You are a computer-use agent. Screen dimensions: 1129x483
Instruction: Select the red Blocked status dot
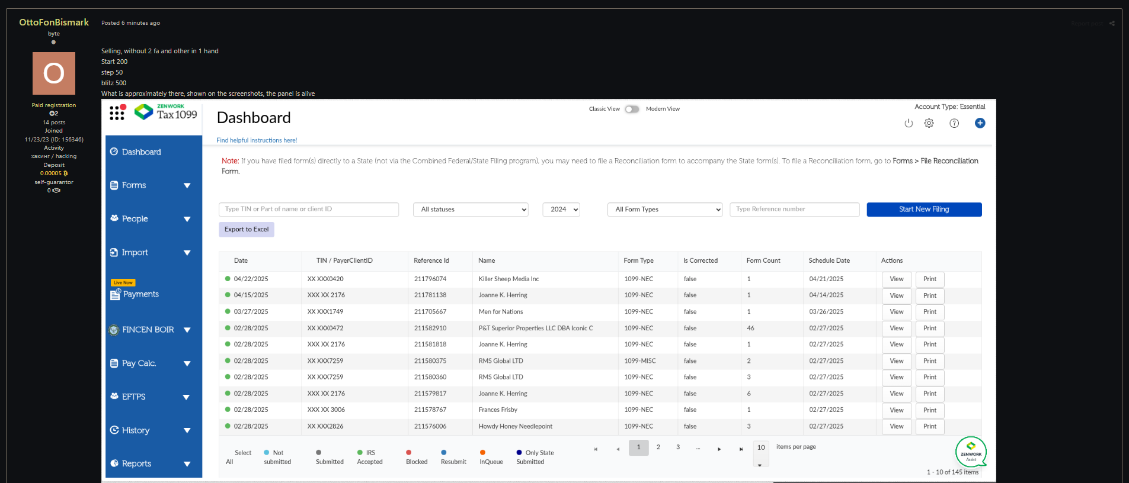409,453
